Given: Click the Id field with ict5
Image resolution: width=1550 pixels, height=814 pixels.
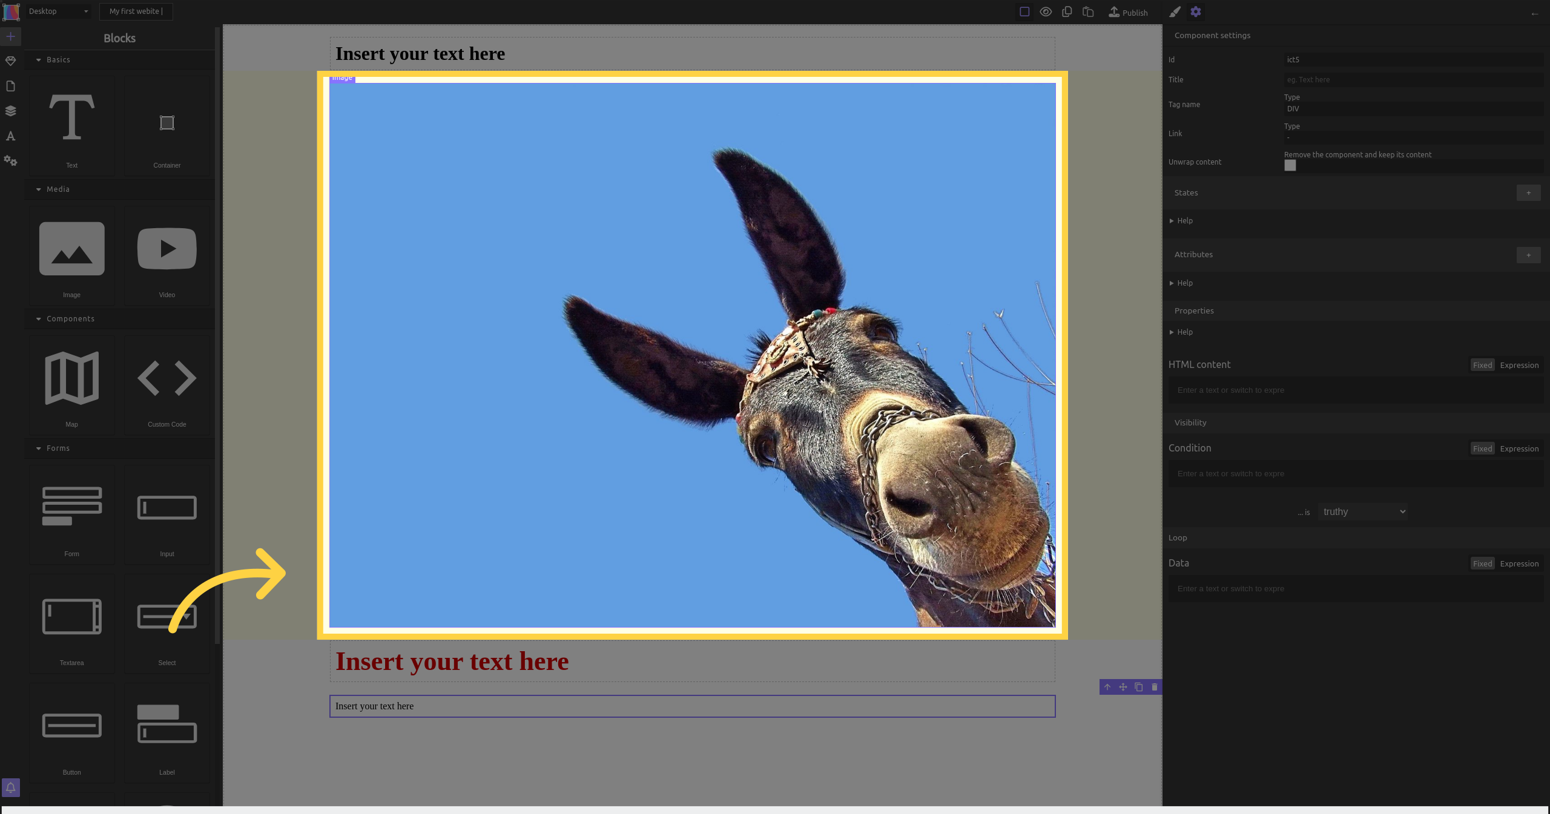Looking at the screenshot, I should 1413,60.
